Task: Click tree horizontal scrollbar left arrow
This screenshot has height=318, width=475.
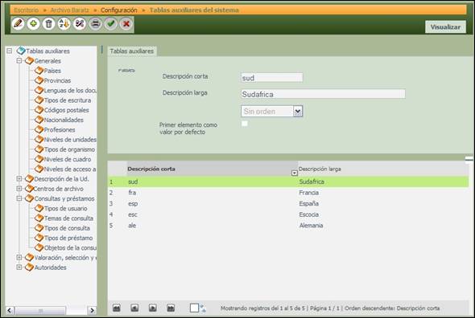Action: 10,310
